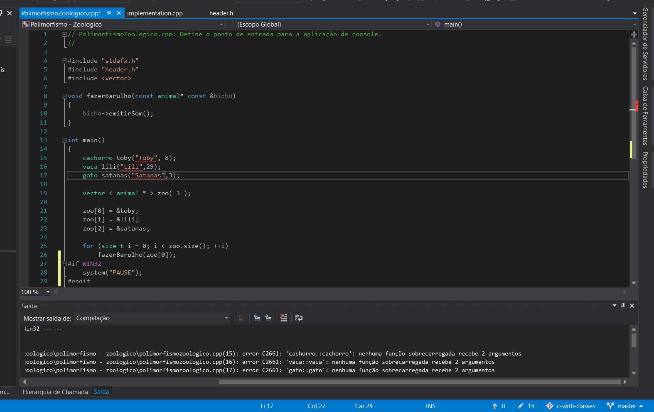The width and height of the screenshot is (654, 412).
Task: Click the Col 27 column indicator
Action: coord(317,406)
